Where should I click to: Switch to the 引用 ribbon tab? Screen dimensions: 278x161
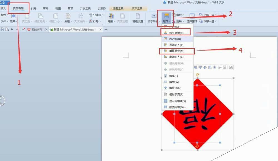click(33, 8)
